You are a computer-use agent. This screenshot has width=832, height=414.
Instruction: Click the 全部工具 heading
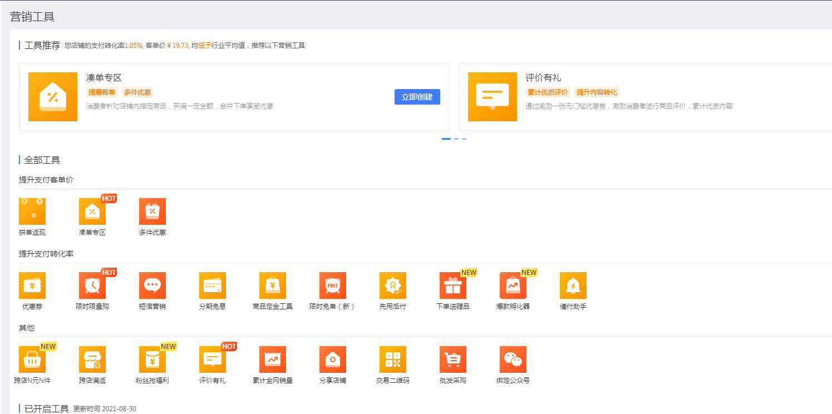tap(42, 160)
